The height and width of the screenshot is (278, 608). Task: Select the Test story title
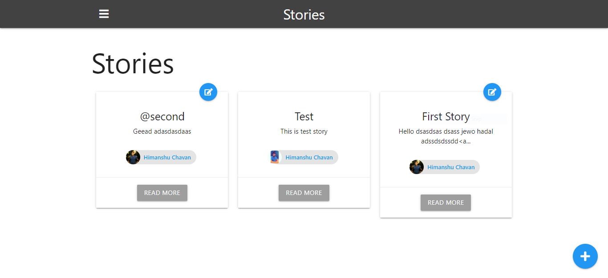coord(304,116)
